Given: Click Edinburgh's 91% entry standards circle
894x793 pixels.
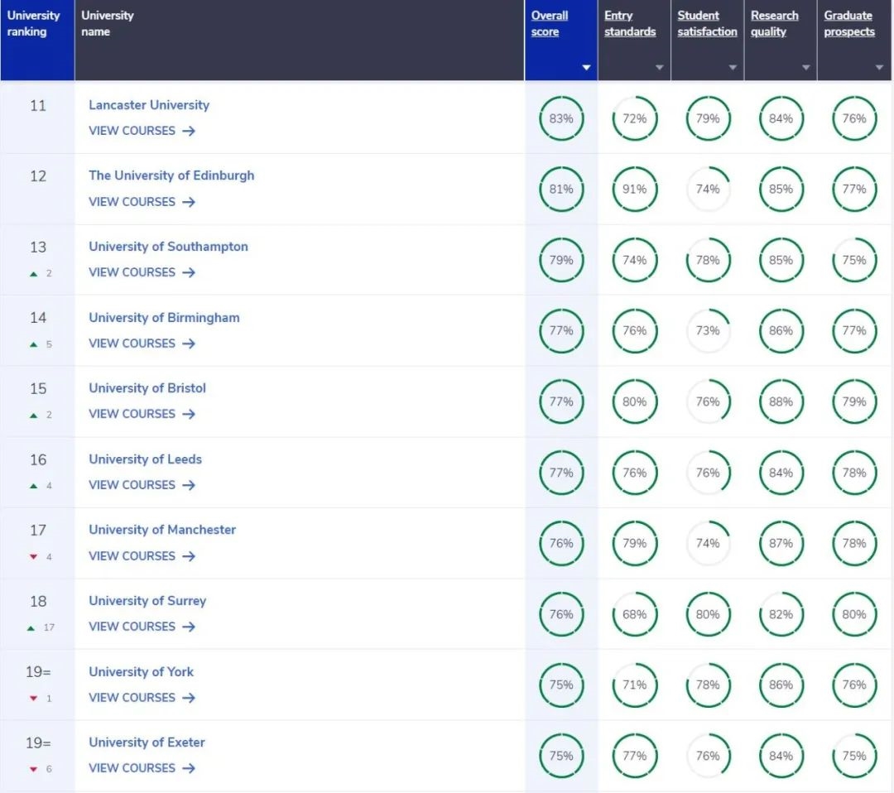Looking at the screenshot, I should (x=635, y=189).
